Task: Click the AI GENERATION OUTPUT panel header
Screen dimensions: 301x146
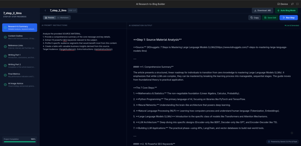Action: pos(141,25)
